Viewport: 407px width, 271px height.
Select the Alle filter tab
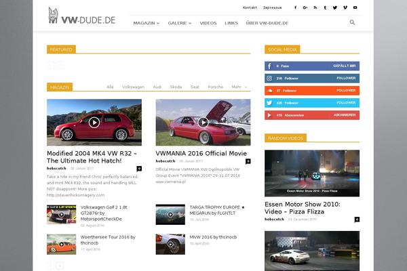[110, 87]
